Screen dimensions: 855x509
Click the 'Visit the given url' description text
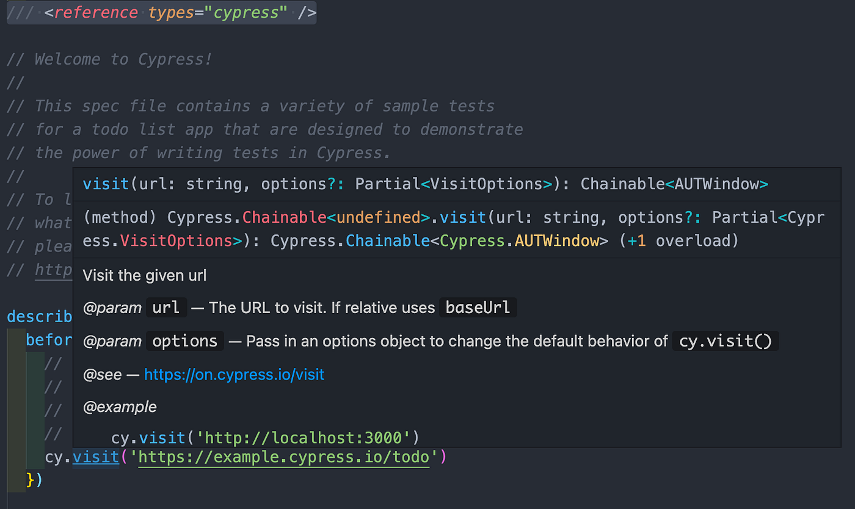(x=144, y=275)
